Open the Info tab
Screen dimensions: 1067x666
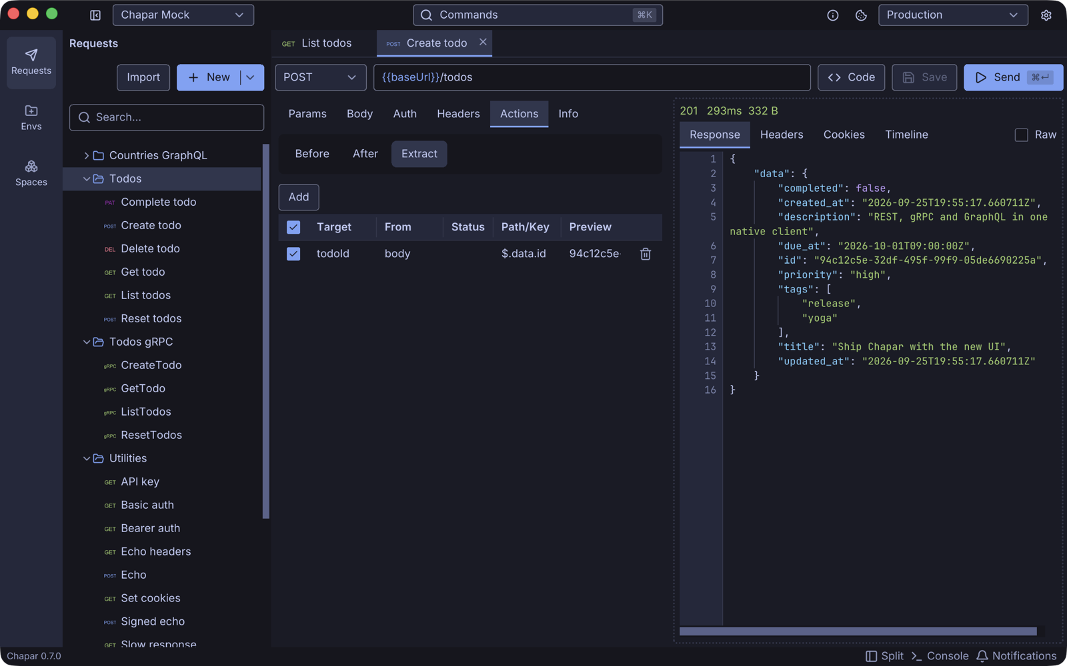pyautogui.click(x=568, y=114)
